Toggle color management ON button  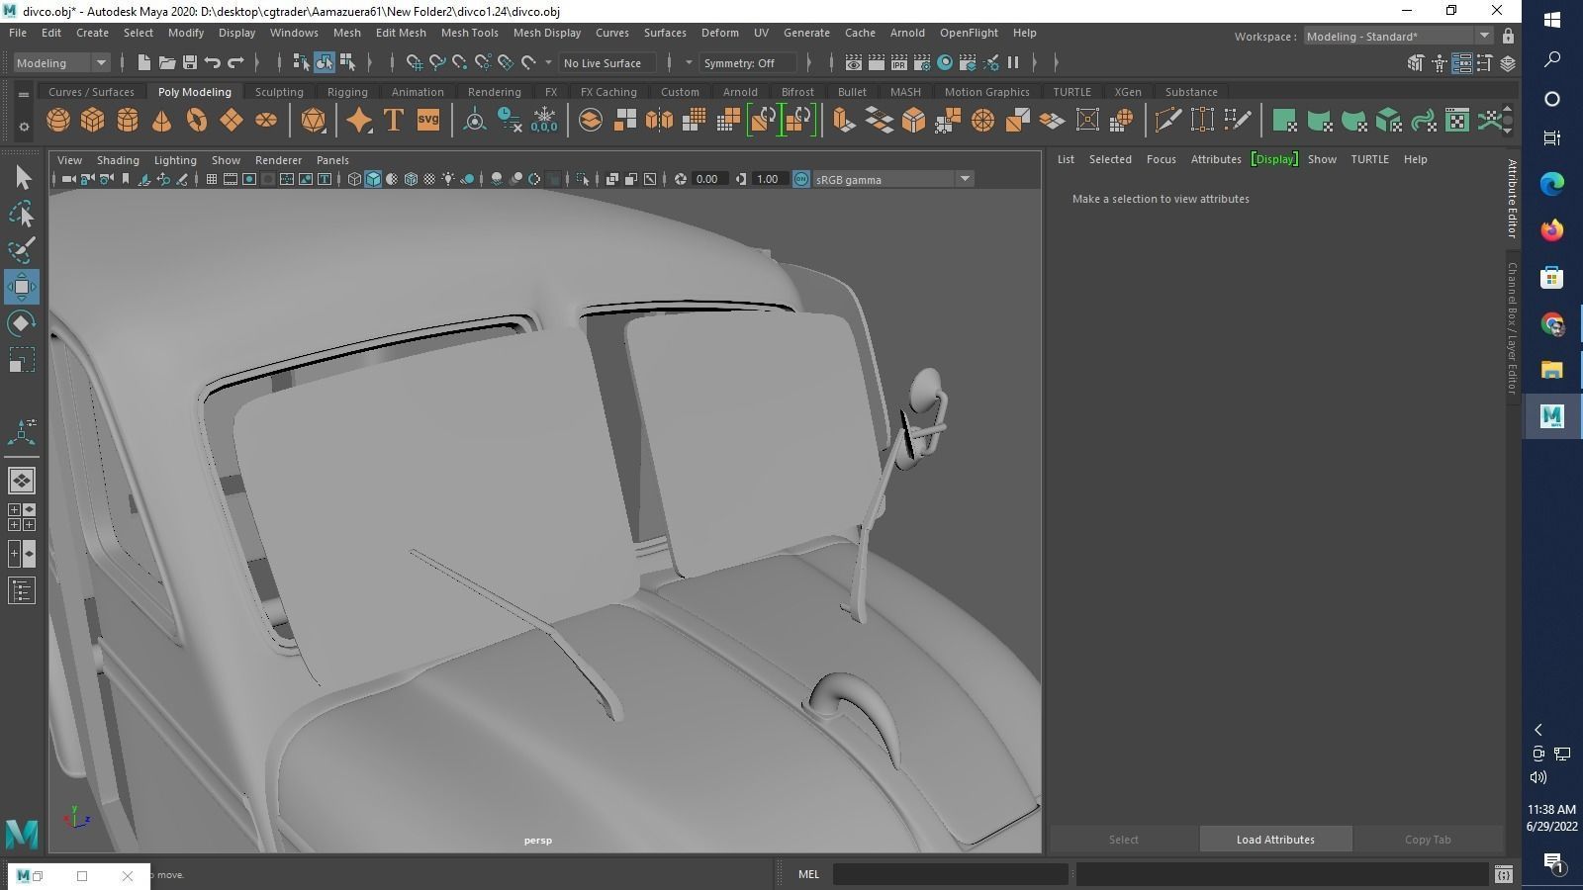point(801,179)
